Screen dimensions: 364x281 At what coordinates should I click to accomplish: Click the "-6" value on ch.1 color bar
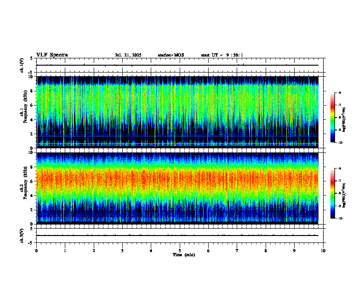click(x=339, y=92)
